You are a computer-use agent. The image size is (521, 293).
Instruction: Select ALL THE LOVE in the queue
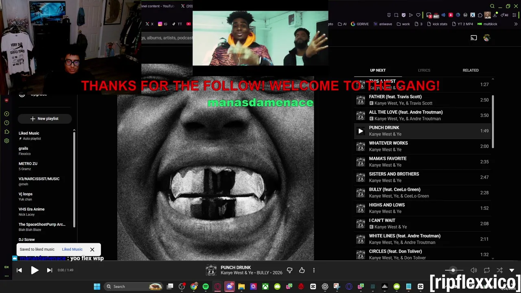click(422, 116)
